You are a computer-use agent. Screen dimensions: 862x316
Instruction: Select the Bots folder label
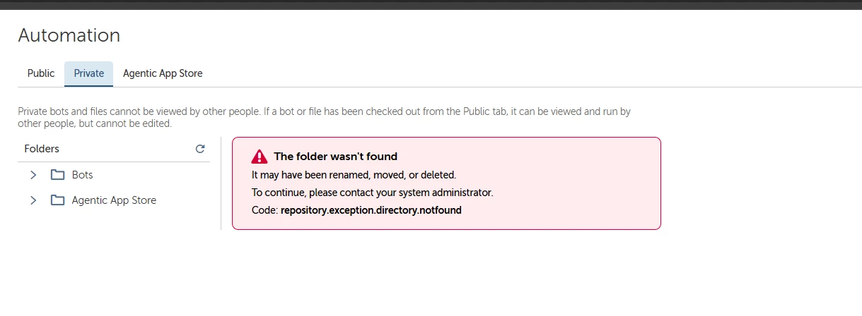tap(82, 174)
